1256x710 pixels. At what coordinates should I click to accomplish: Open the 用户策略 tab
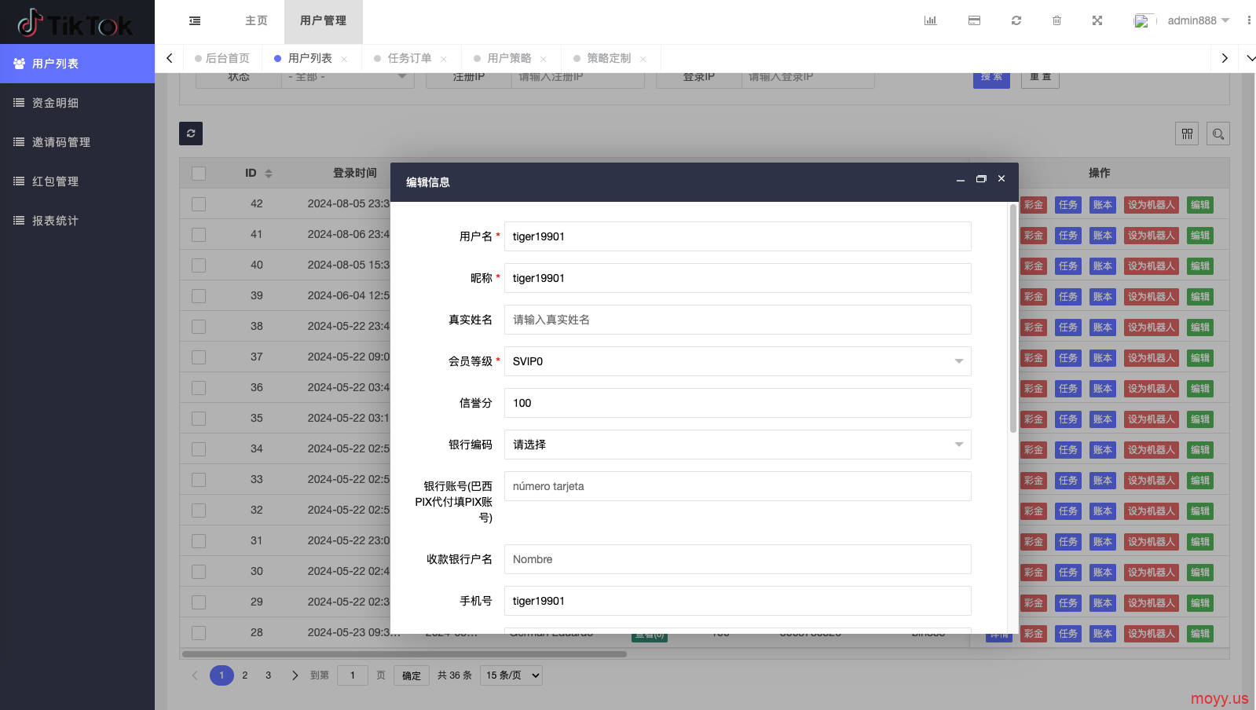[x=509, y=58]
